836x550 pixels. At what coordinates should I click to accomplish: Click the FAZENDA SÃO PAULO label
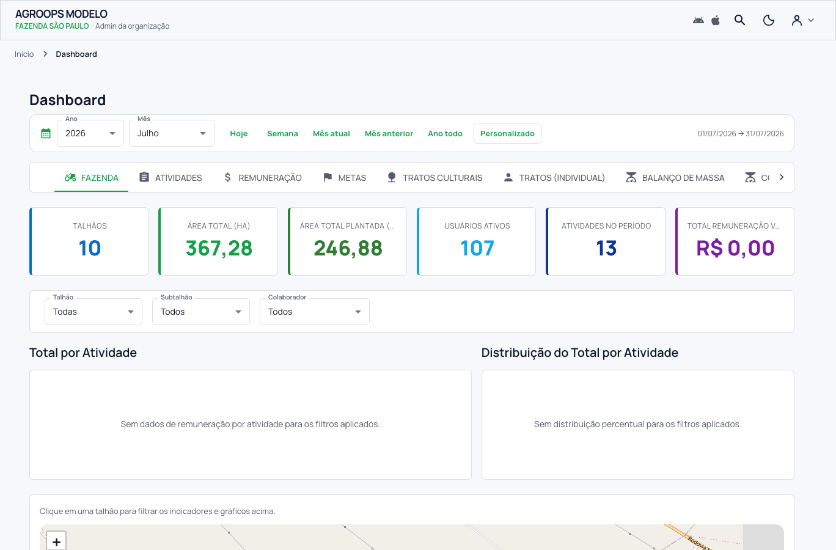tap(52, 26)
